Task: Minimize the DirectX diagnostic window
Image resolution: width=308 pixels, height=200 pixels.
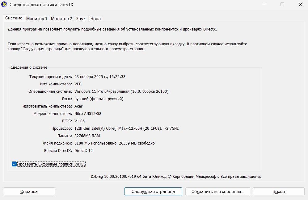Action: (264, 5)
